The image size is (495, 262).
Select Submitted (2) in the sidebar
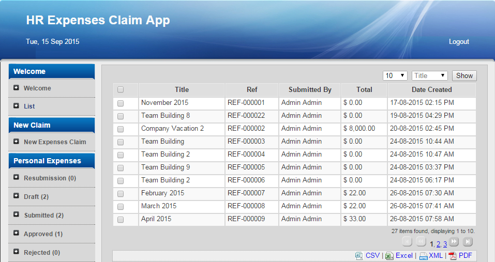click(x=43, y=215)
